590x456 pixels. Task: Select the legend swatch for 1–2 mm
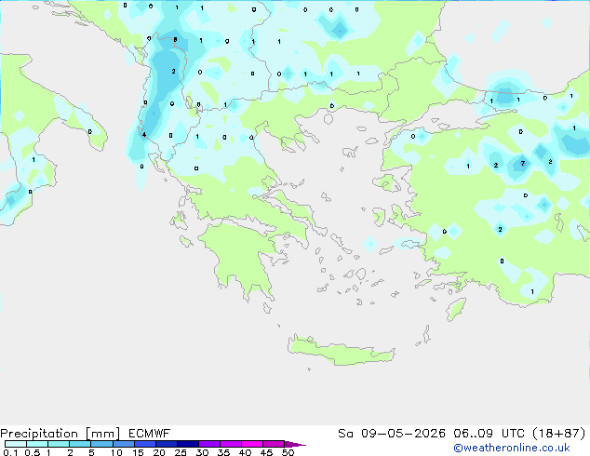click(x=59, y=444)
